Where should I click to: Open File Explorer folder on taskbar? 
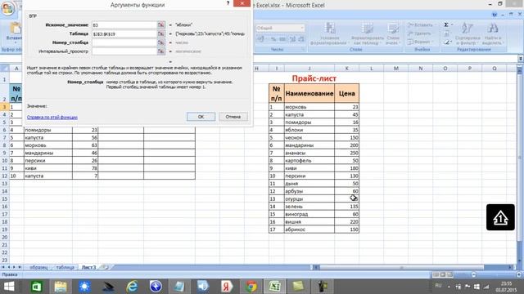pyautogui.click(x=61, y=287)
